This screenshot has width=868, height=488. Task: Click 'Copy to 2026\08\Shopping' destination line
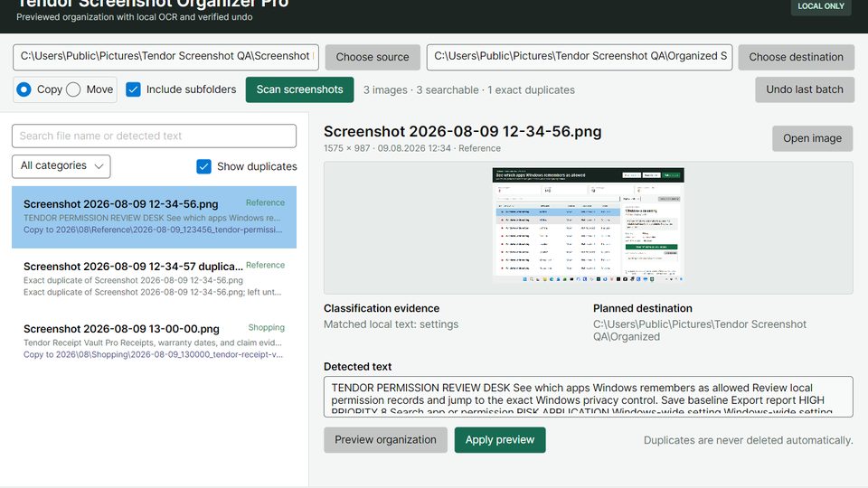(153, 354)
